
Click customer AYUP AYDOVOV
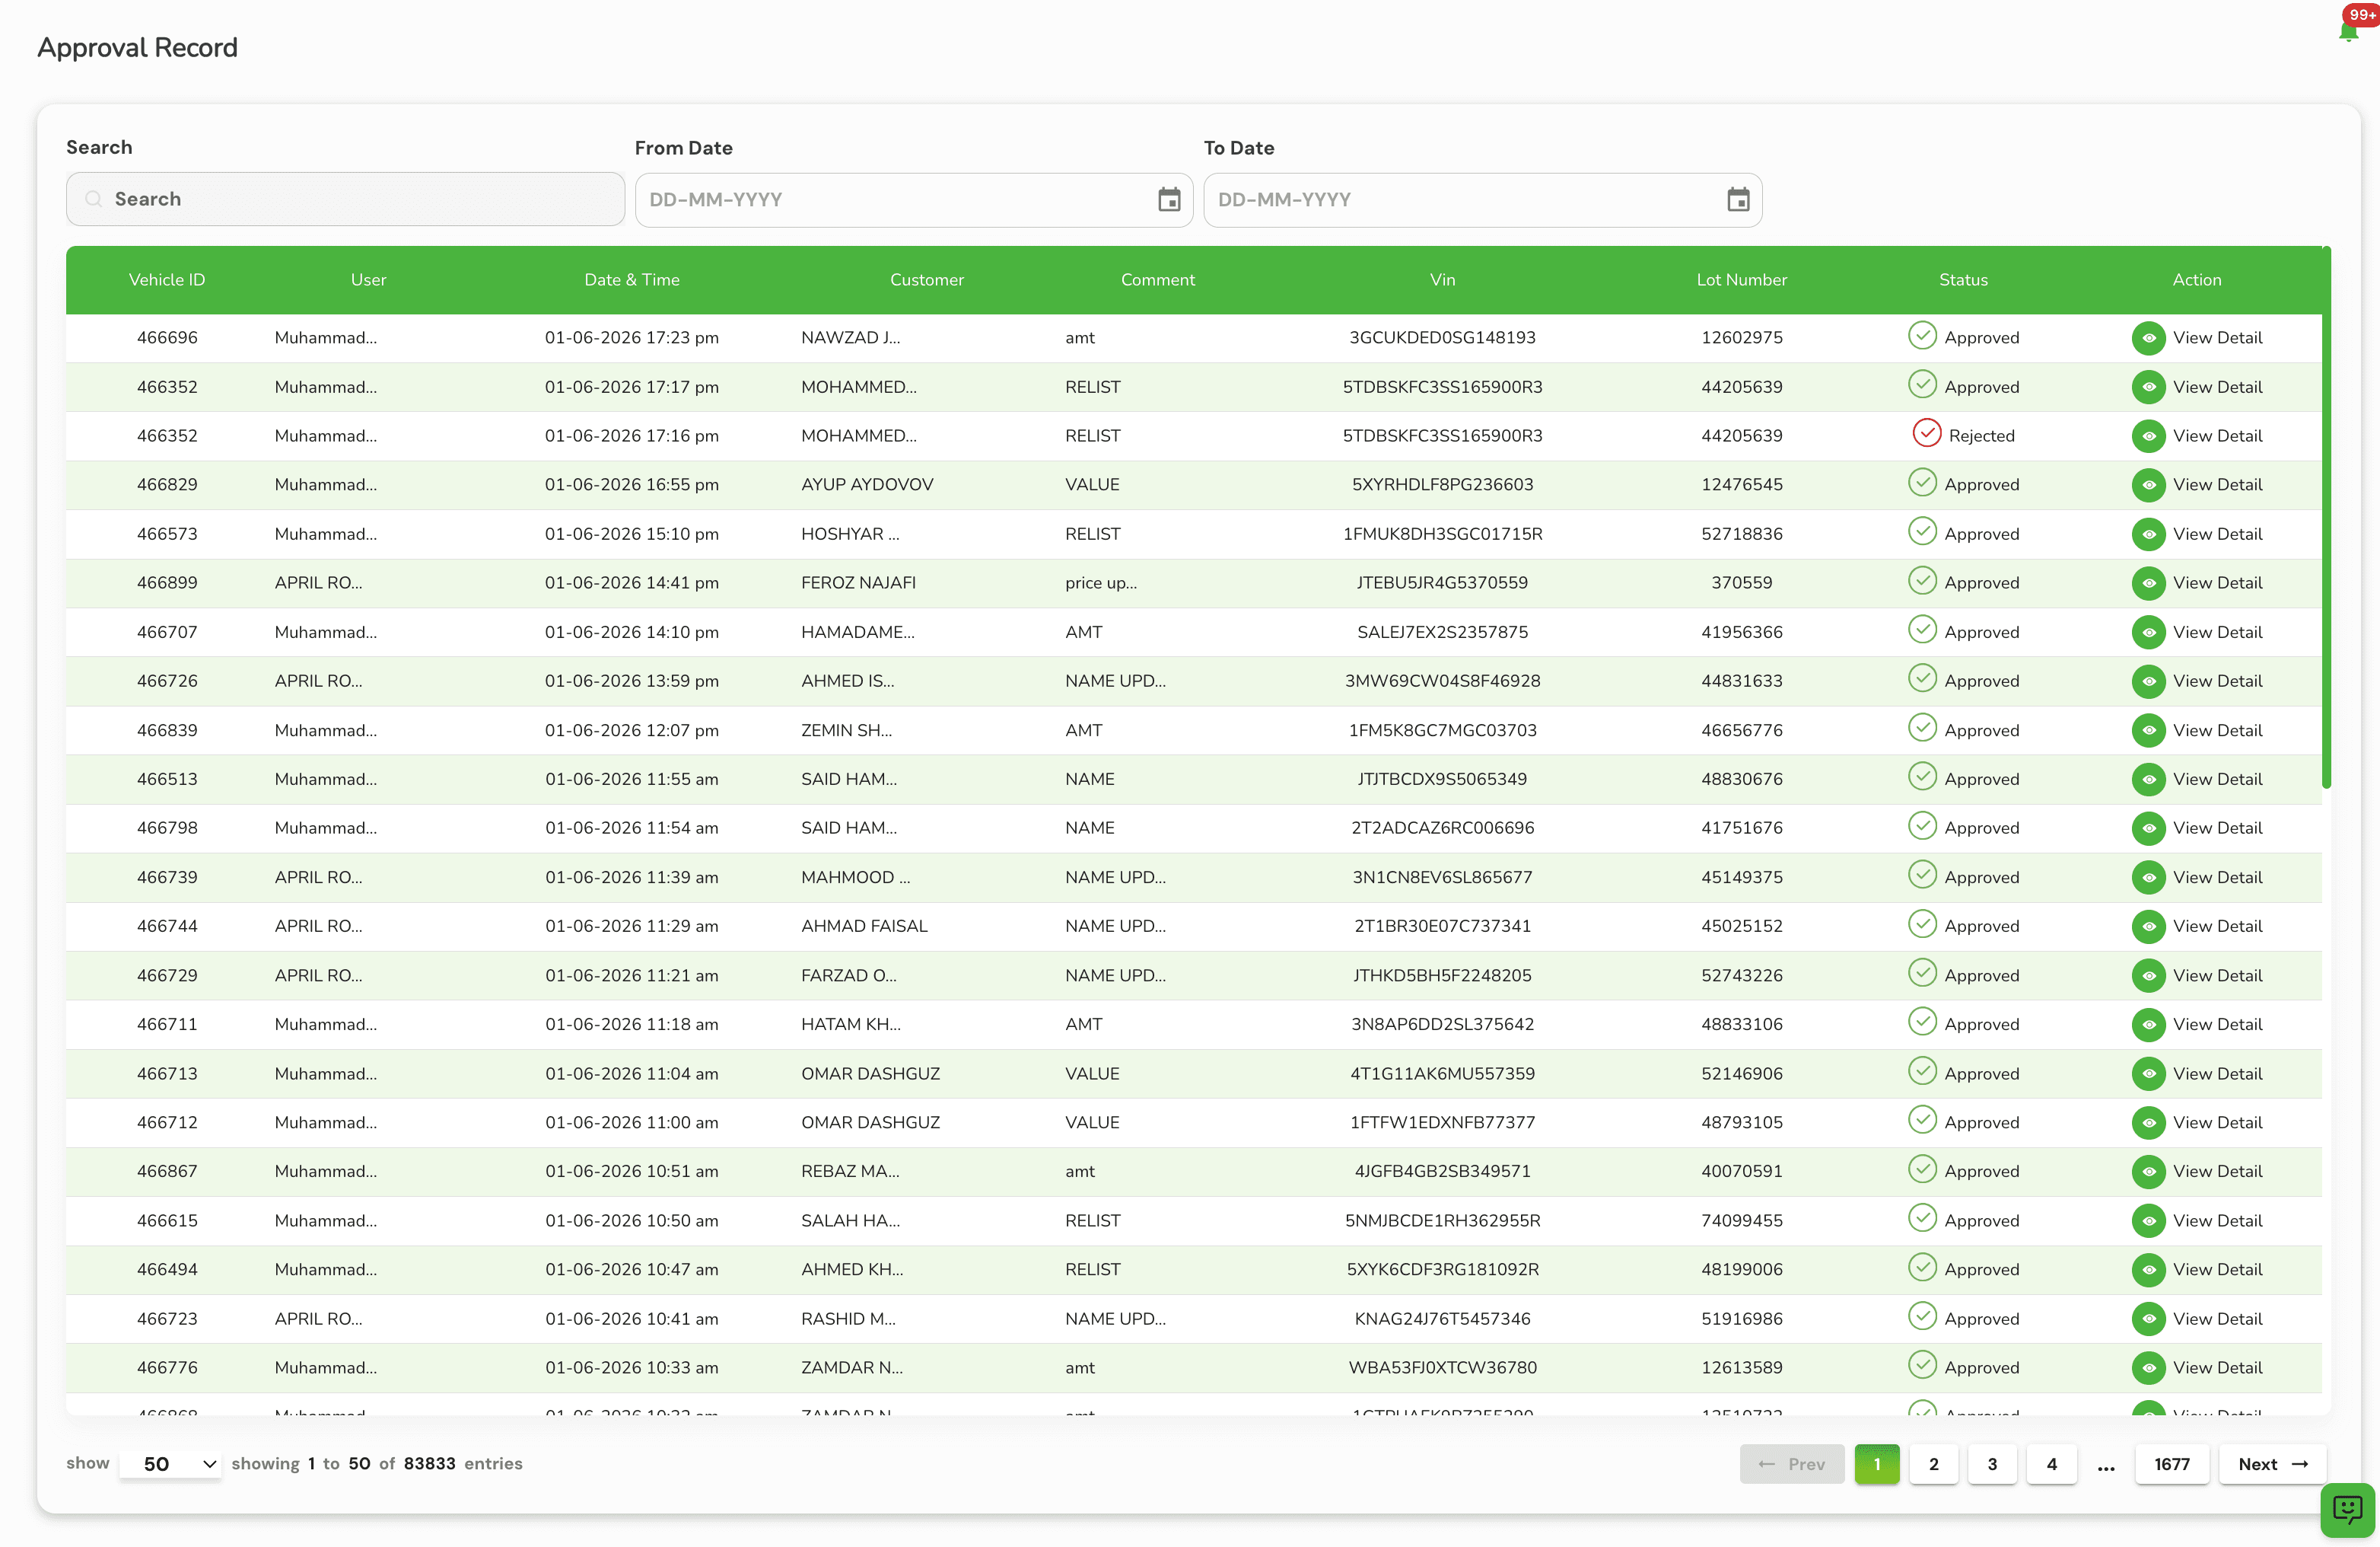tap(867, 485)
